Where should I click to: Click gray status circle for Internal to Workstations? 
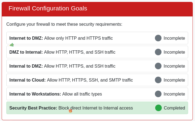[x=158, y=94]
